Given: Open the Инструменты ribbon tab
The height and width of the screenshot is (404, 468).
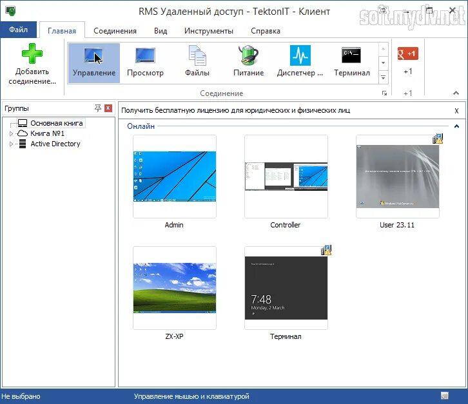Looking at the screenshot, I should [x=209, y=31].
